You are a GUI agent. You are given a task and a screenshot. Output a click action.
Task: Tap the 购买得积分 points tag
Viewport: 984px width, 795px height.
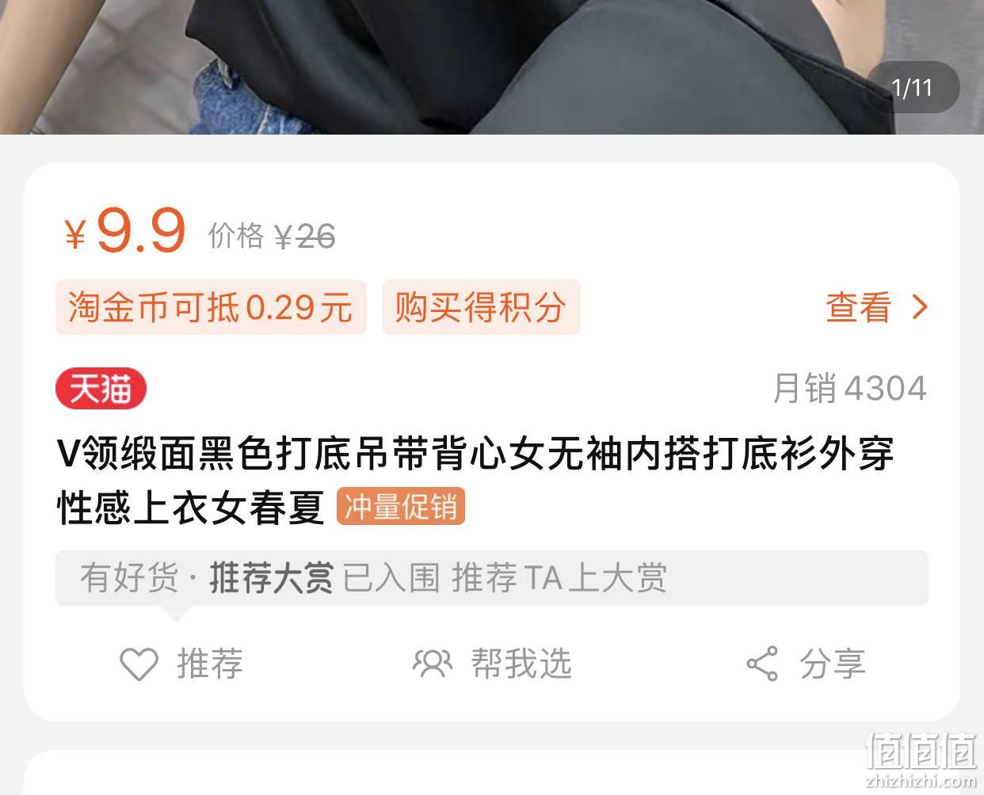pyautogui.click(x=482, y=306)
